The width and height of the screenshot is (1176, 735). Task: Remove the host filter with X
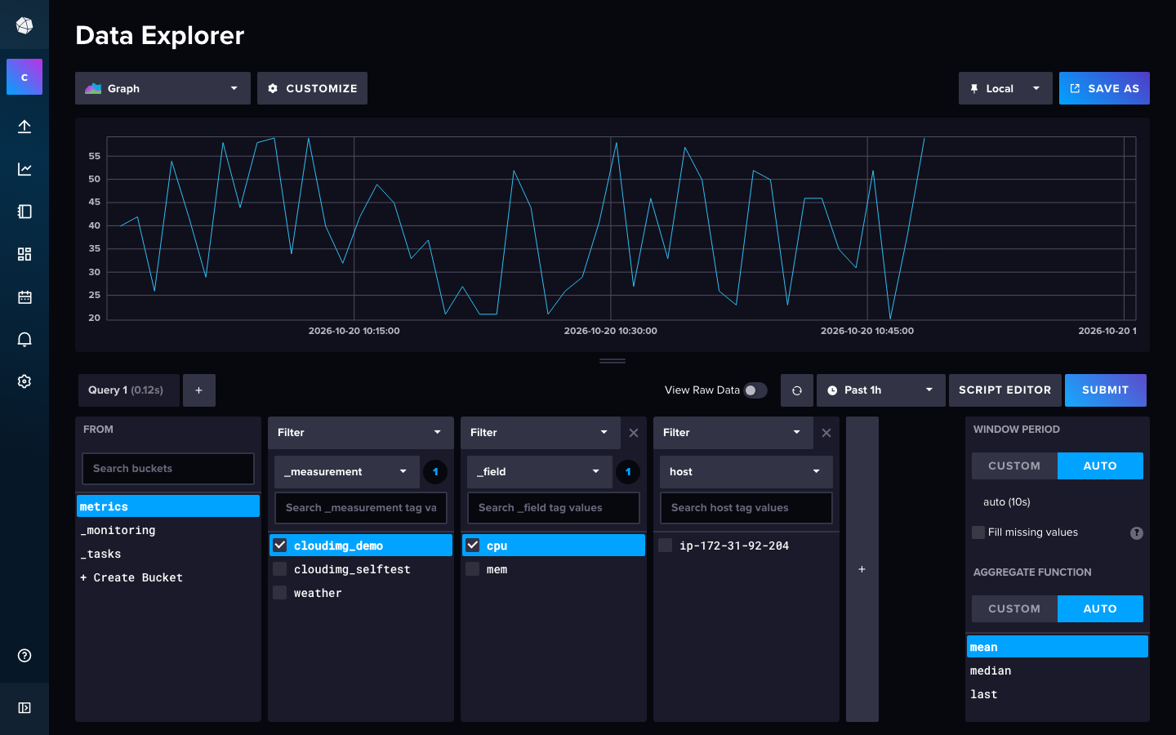[826, 433]
